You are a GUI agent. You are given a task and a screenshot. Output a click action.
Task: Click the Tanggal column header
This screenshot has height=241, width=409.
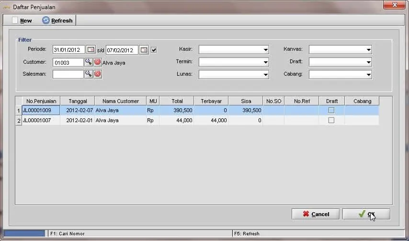[x=78, y=101]
